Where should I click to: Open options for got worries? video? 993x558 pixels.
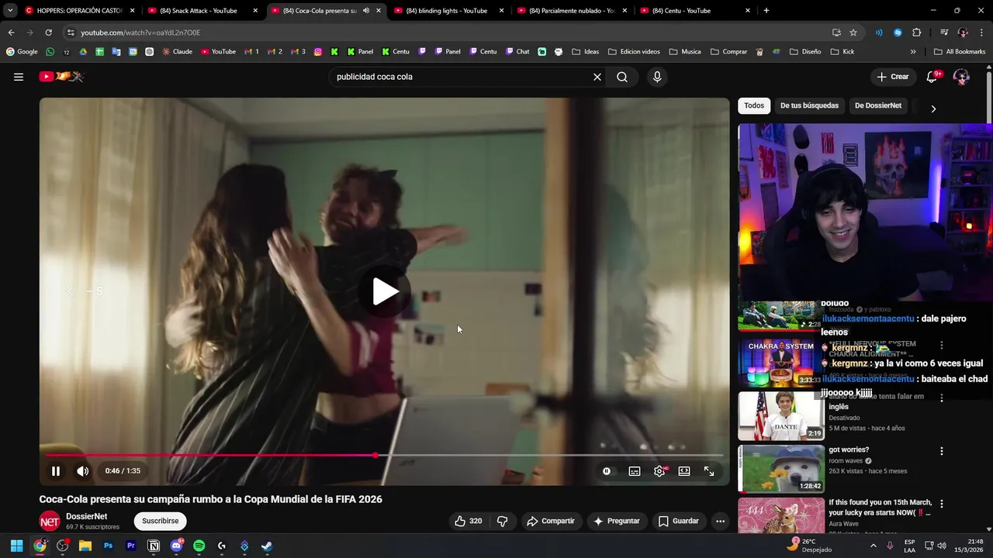[942, 451]
